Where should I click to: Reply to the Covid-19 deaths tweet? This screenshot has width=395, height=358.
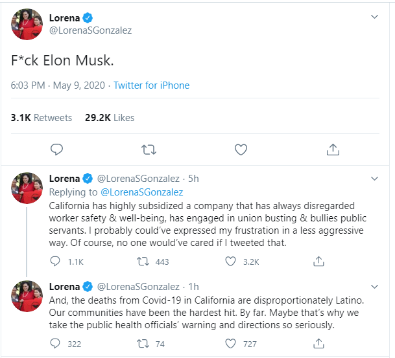[x=56, y=344]
